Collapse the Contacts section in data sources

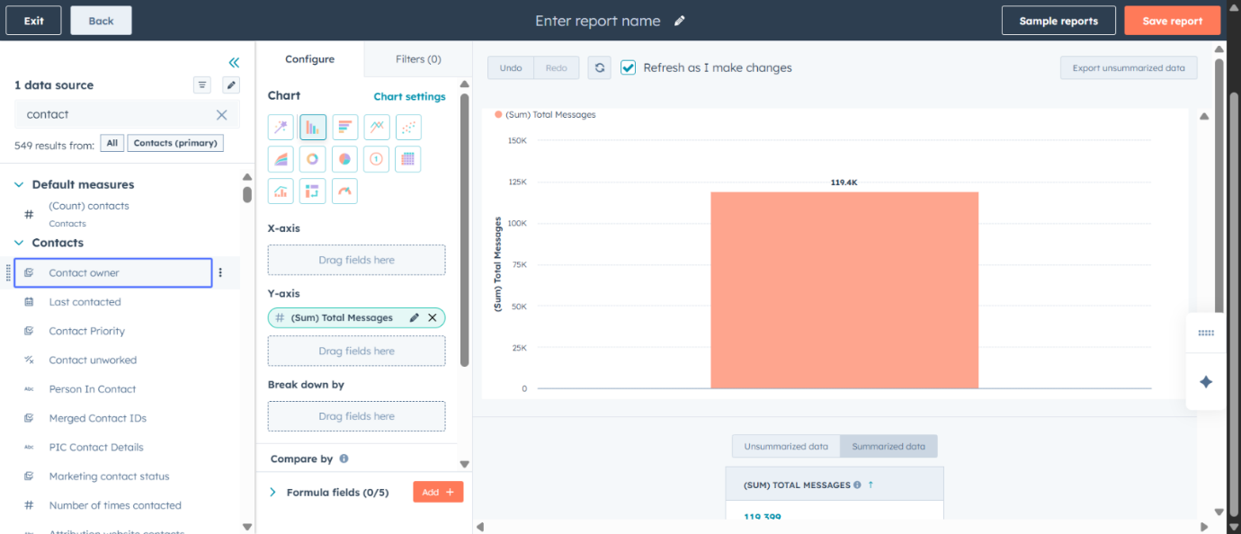click(x=20, y=243)
